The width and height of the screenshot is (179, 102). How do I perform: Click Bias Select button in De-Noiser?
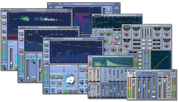(21, 34)
